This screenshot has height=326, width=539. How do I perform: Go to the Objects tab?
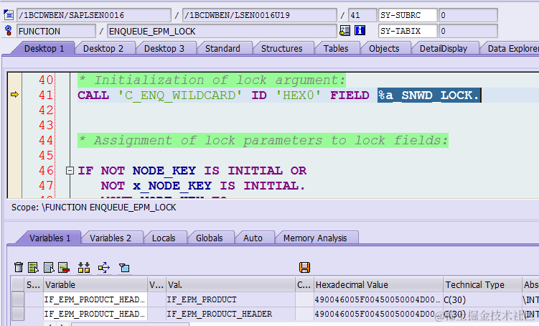[x=384, y=49]
